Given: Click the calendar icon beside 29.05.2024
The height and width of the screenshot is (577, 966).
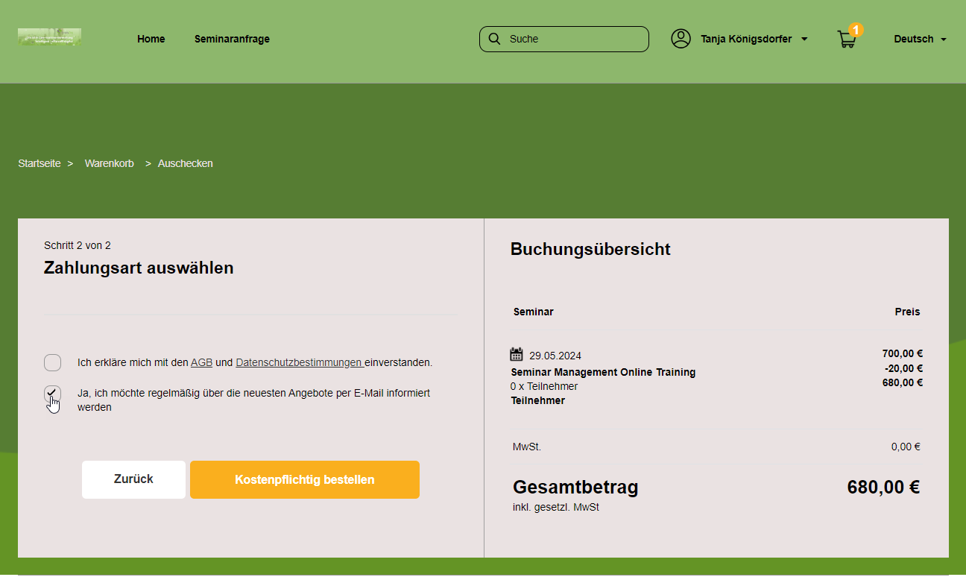Looking at the screenshot, I should 517,355.
